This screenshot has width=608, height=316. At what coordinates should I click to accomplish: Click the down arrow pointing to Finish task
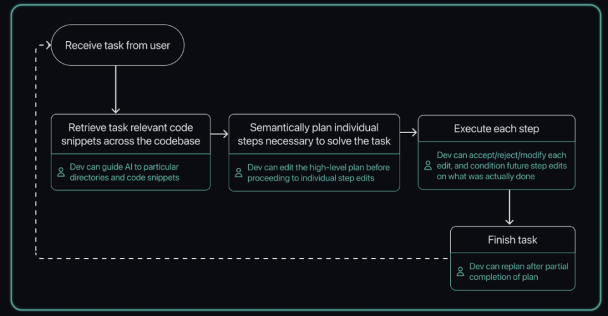click(x=510, y=208)
